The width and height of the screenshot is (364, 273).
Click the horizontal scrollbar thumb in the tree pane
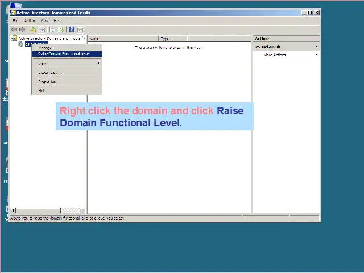(x=38, y=210)
